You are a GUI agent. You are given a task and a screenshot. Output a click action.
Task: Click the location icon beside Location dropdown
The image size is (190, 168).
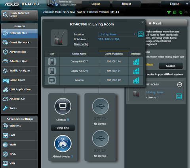141,34
